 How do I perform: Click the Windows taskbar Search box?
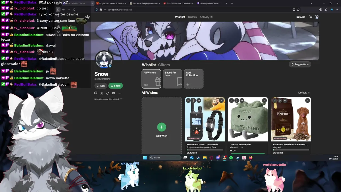pos(165,158)
